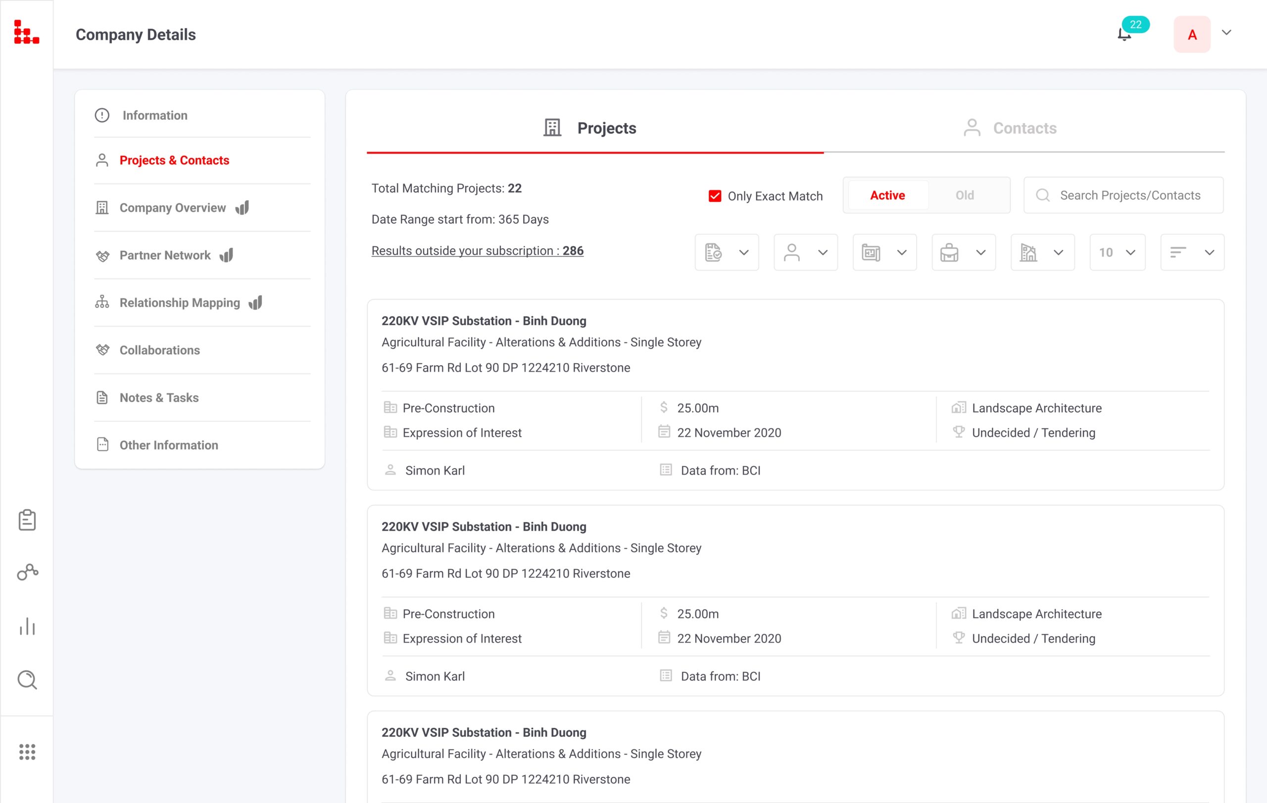Open the apps grid icon at bottom left
This screenshot has height=803, width=1267.
point(27,752)
